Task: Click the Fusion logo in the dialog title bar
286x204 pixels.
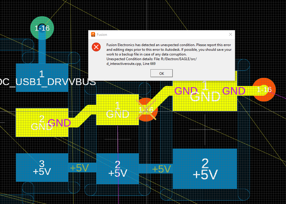Action: click(93, 34)
